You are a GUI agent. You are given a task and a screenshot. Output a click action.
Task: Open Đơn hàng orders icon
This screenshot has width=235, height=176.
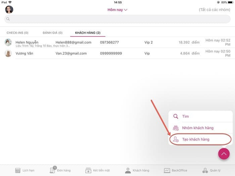click(52, 170)
